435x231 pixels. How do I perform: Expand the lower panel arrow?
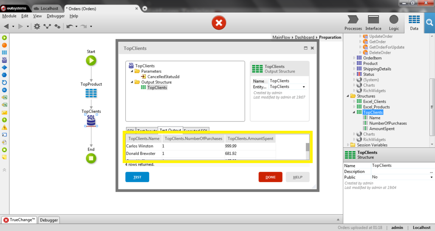coord(338,220)
